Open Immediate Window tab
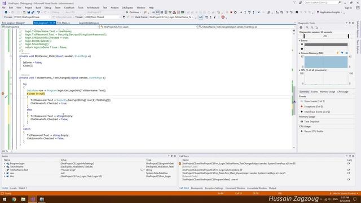 (x=257, y=188)
